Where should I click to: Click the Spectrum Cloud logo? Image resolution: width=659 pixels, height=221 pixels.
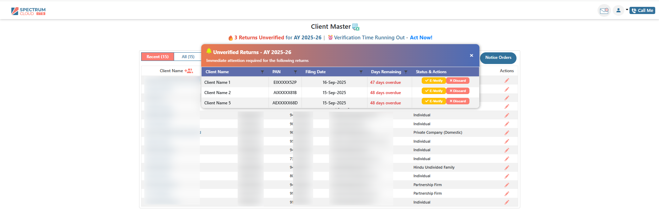coord(28,11)
